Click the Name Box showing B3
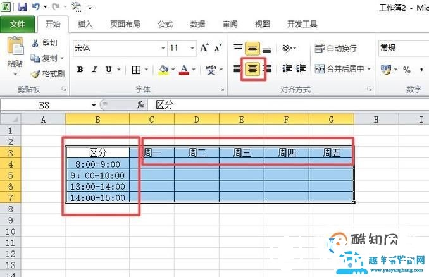This screenshot has height=277, width=429. click(44, 105)
